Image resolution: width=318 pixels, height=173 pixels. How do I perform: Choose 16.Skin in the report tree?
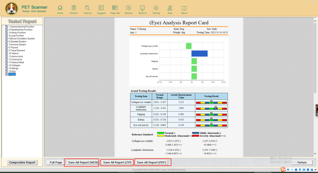pyautogui.click(x=12, y=71)
